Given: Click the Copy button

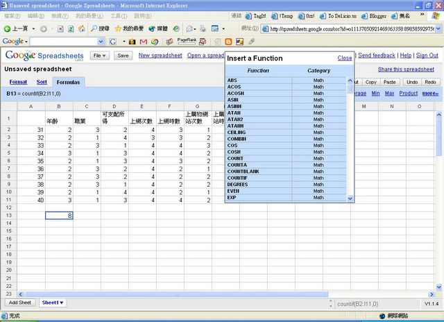Looking at the screenshot, I should 370,82.
